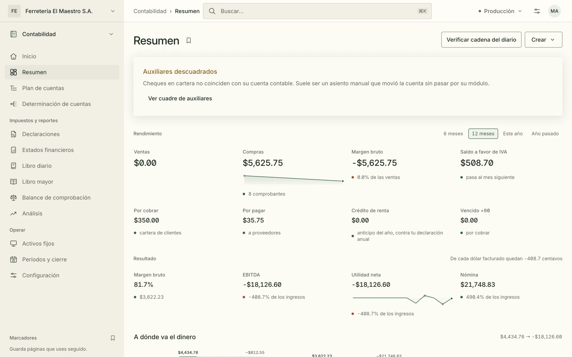This screenshot has width=572, height=357.
Task: Bookmark the Resumen page with the title bookmark icon
Action: (x=189, y=40)
